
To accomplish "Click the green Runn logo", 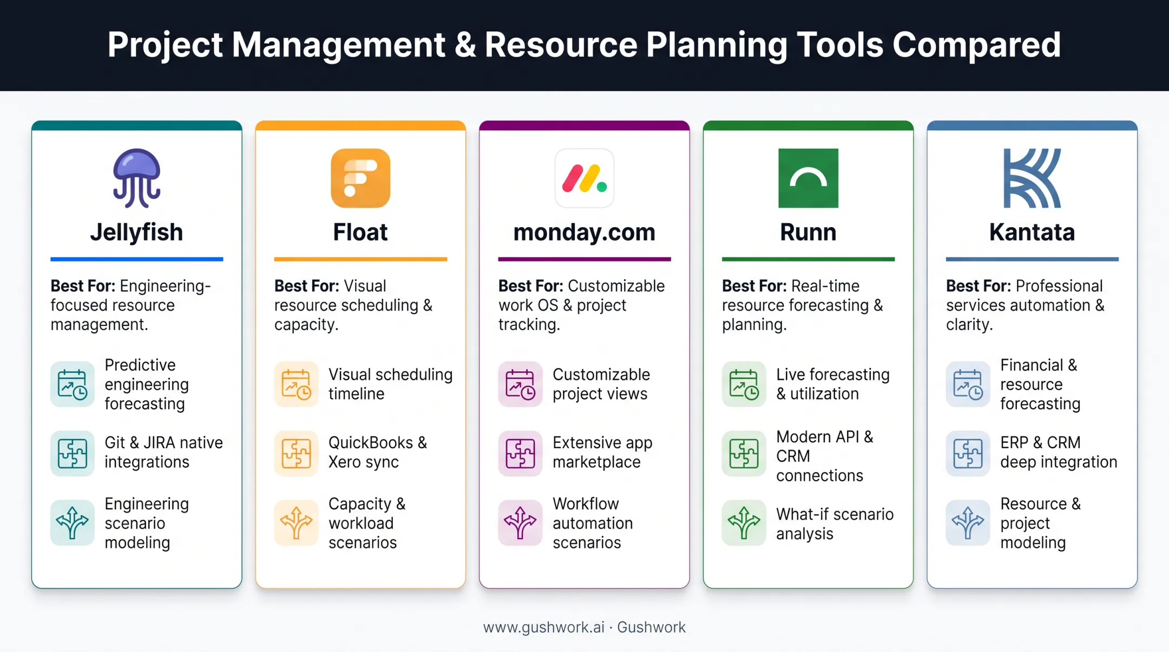I will pos(808,178).
